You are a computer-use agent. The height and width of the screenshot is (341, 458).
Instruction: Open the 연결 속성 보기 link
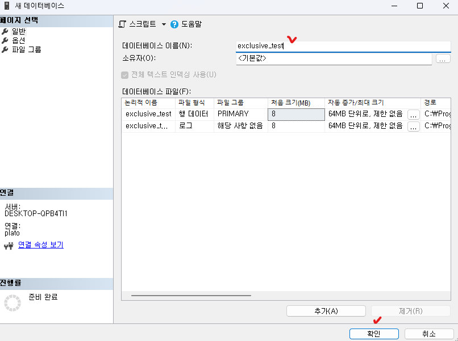pyautogui.click(x=41, y=245)
